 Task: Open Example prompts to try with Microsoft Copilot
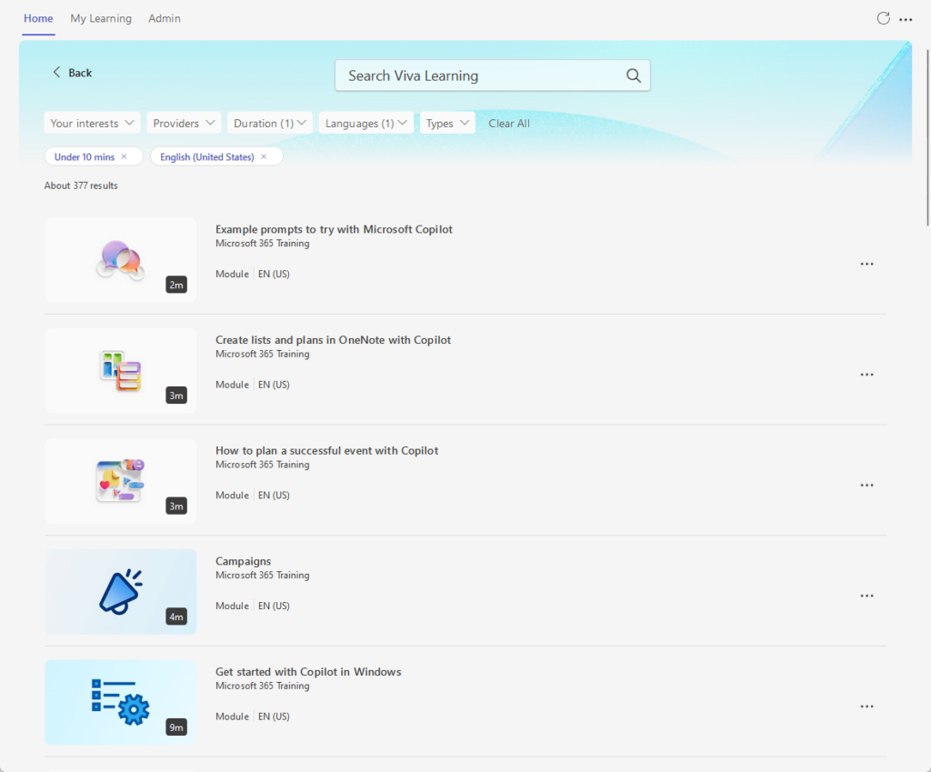click(x=334, y=229)
